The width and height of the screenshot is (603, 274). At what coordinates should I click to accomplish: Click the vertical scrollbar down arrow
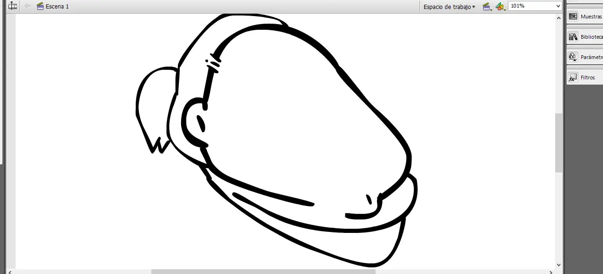coord(559,265)
